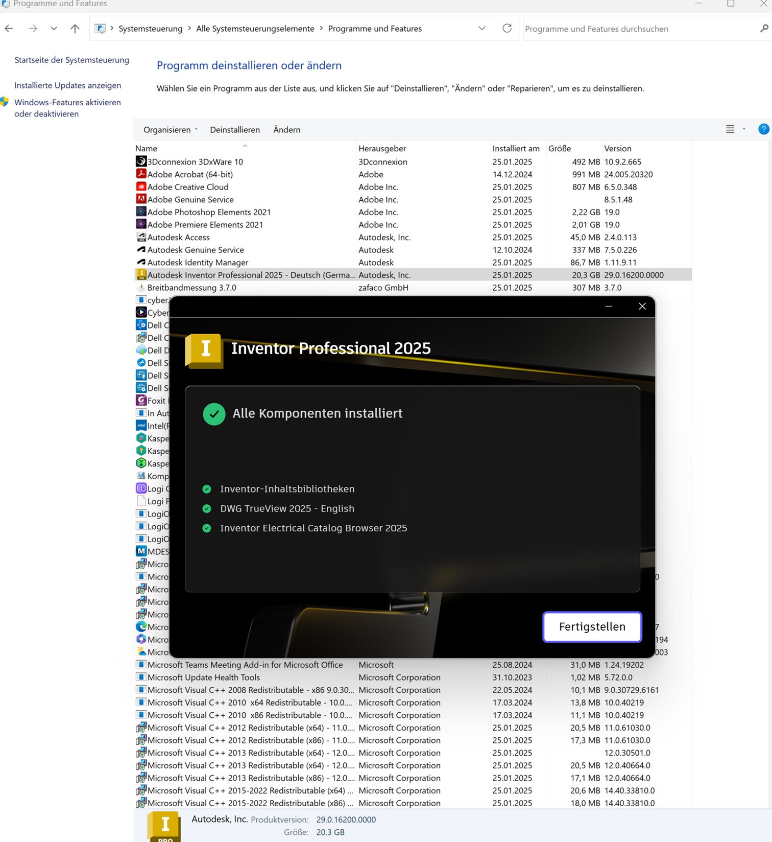Viewport: 772px width, 842px height.
Task: Click the MDES program icon
Action: (141, 551)
